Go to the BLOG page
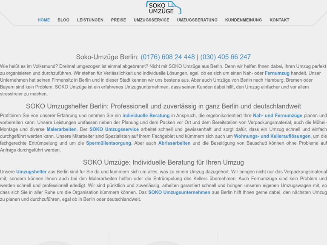The image size is (327, 245). (x=63, y=20)
